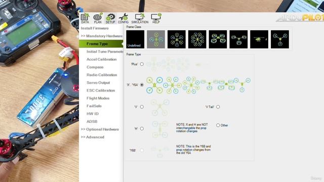Screen dimensions: 324x182
Task: Click the NOTE about Y6B prop rotation
Action: (x=193, y=150)
